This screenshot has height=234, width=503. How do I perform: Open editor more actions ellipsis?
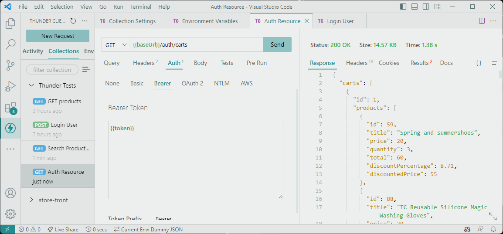pos(493,21)
